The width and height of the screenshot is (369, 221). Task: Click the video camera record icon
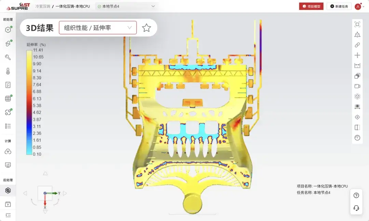coord(357,86)
